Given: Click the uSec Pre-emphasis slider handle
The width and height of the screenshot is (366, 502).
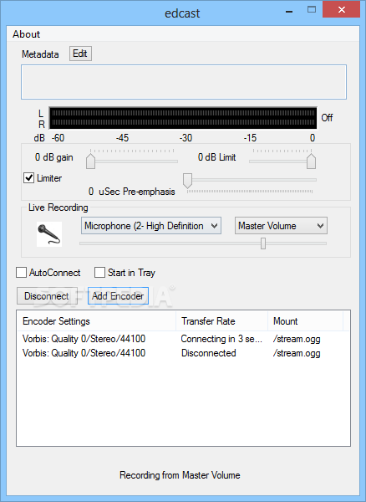Looking at the screenshot, I should pyautogui.click(x=188, y=181).
